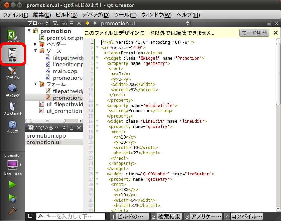
Task: Build the project with hammer icon
Action: click(x=13, y=210)
